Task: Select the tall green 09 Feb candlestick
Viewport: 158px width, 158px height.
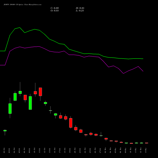Action: coord(30,103)
